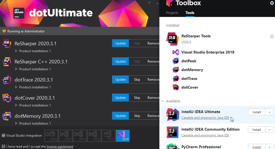Viewport: 275px width, 149px height.
Task: Remove ReSharper C++ 2020.3.1
Action: pos(153,61)
